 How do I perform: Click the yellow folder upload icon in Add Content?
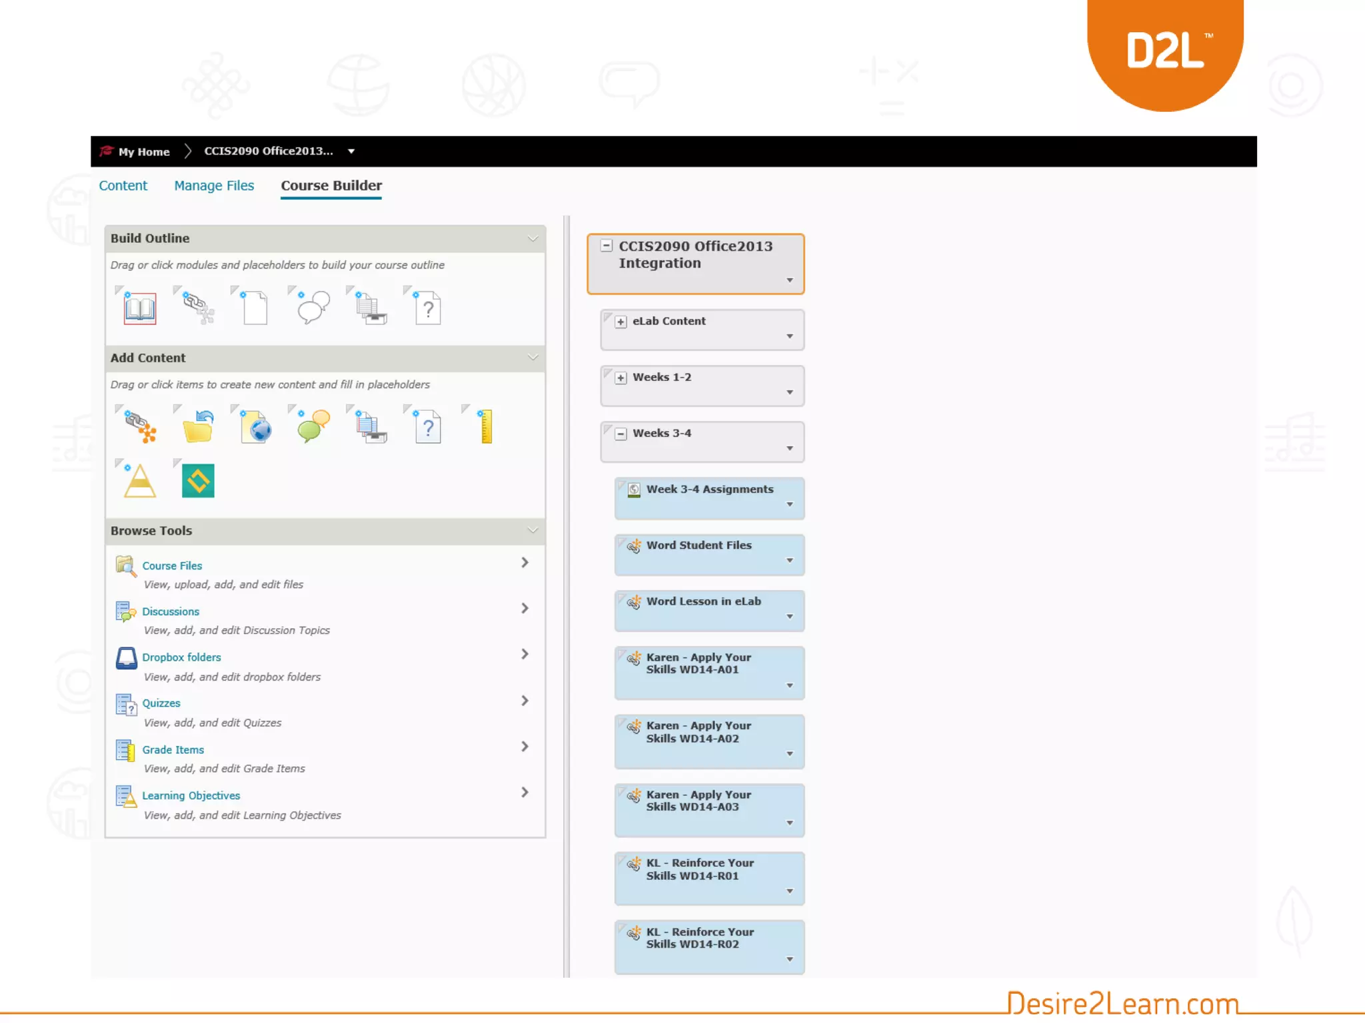(198, 428)
